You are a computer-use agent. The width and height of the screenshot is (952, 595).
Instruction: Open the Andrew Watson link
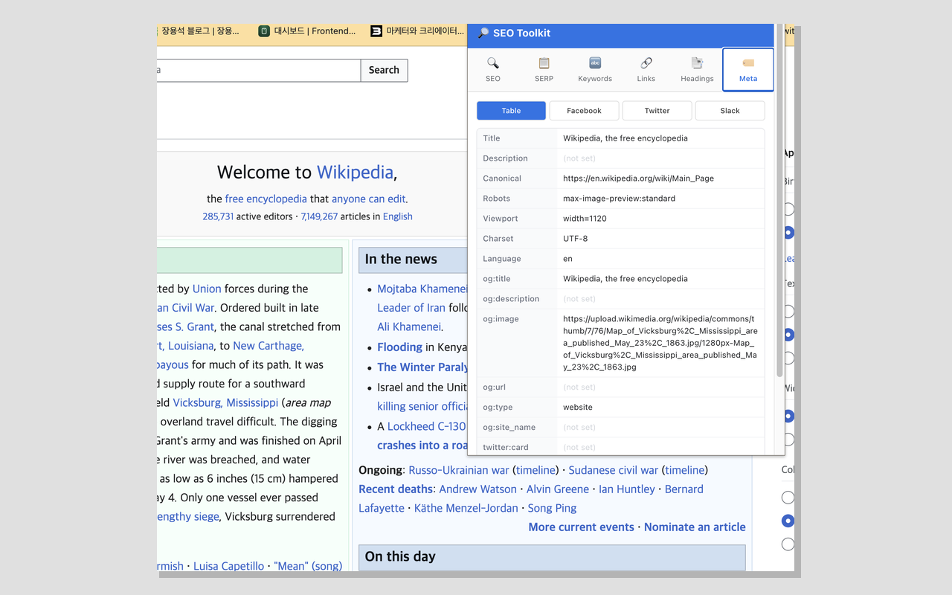tap(477, 489)
